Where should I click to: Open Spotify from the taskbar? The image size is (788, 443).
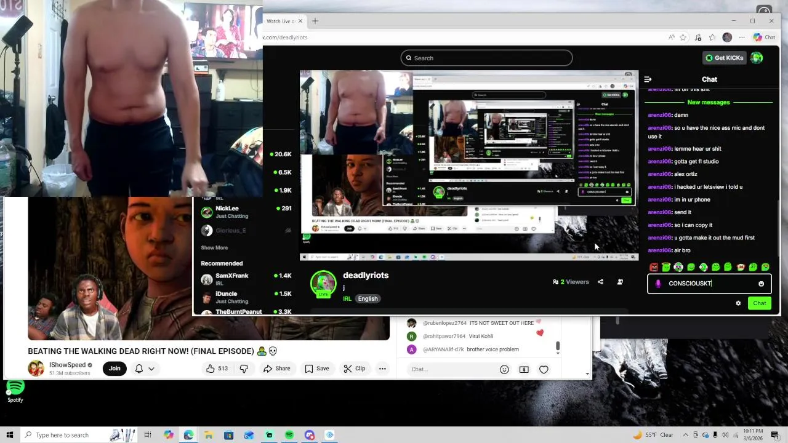click(289, 435)
